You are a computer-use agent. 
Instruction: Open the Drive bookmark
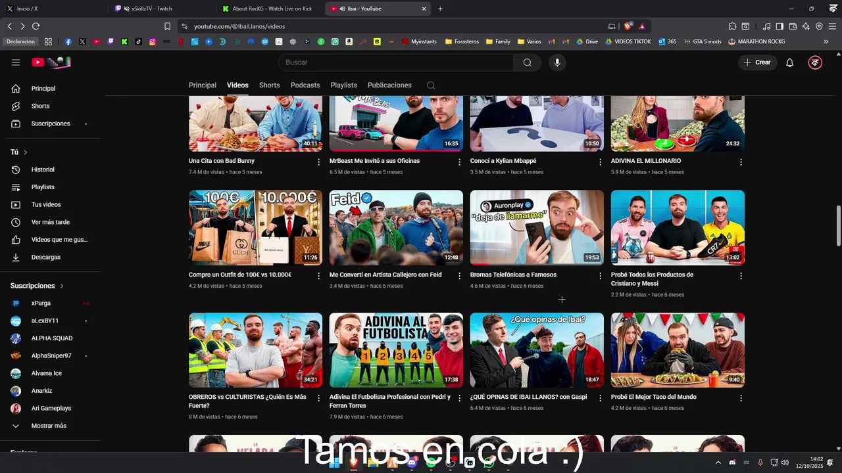click(x=587, y=41)
